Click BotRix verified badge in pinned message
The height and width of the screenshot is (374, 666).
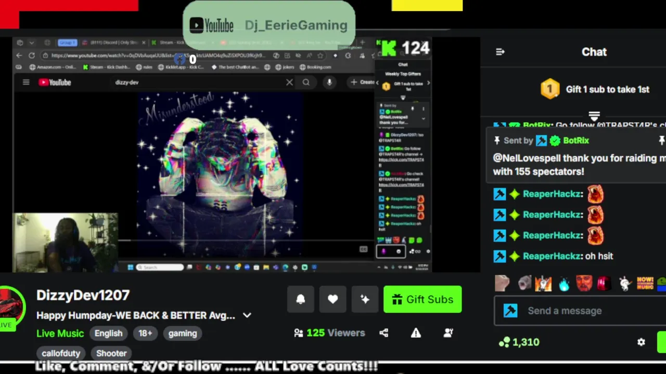coord(555,140)
